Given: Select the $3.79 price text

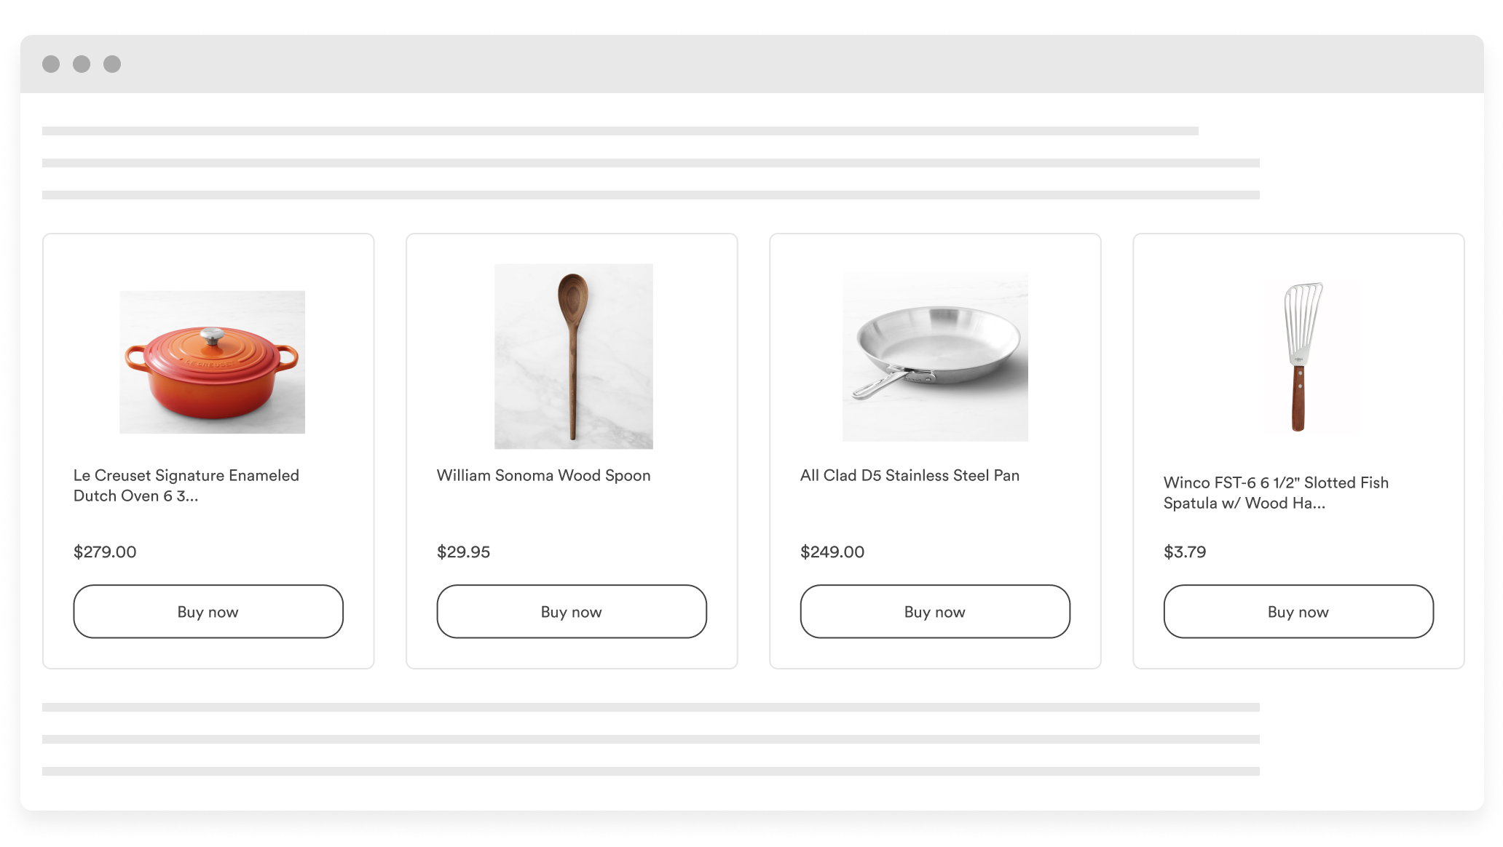Looking at the screenshot, I should coord(1185,552).
